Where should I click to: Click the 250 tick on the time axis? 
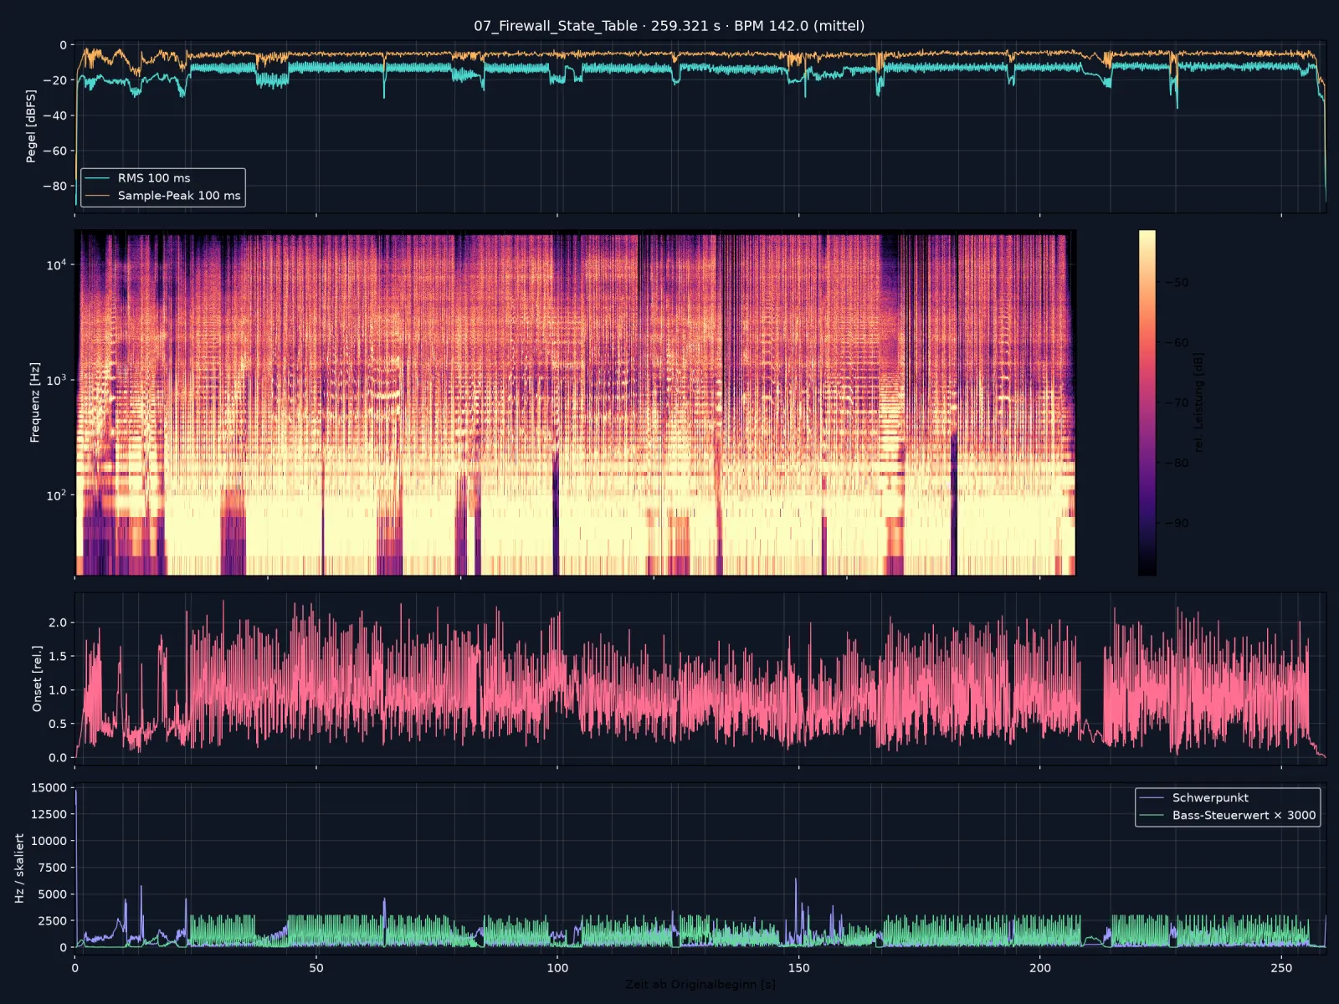click(x=1281, y=968)
